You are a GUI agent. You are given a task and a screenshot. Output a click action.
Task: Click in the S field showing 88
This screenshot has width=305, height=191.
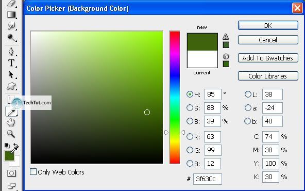click(x=212, y=108)
